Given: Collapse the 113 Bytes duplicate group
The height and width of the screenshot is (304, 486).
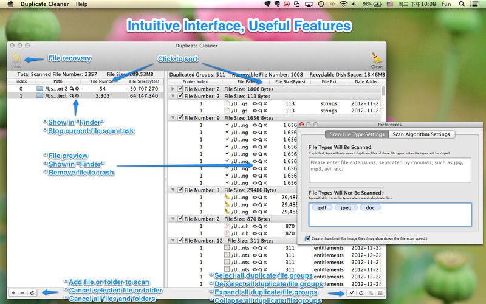Looking at the screenshot, I should point(173,96).
